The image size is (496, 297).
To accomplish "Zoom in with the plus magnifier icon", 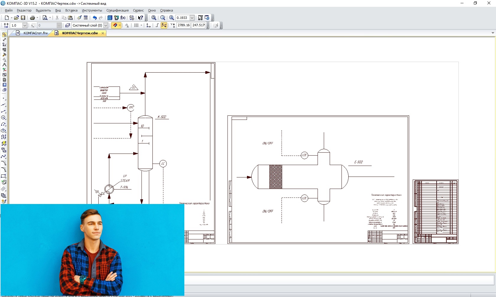I will pos(171,18).
